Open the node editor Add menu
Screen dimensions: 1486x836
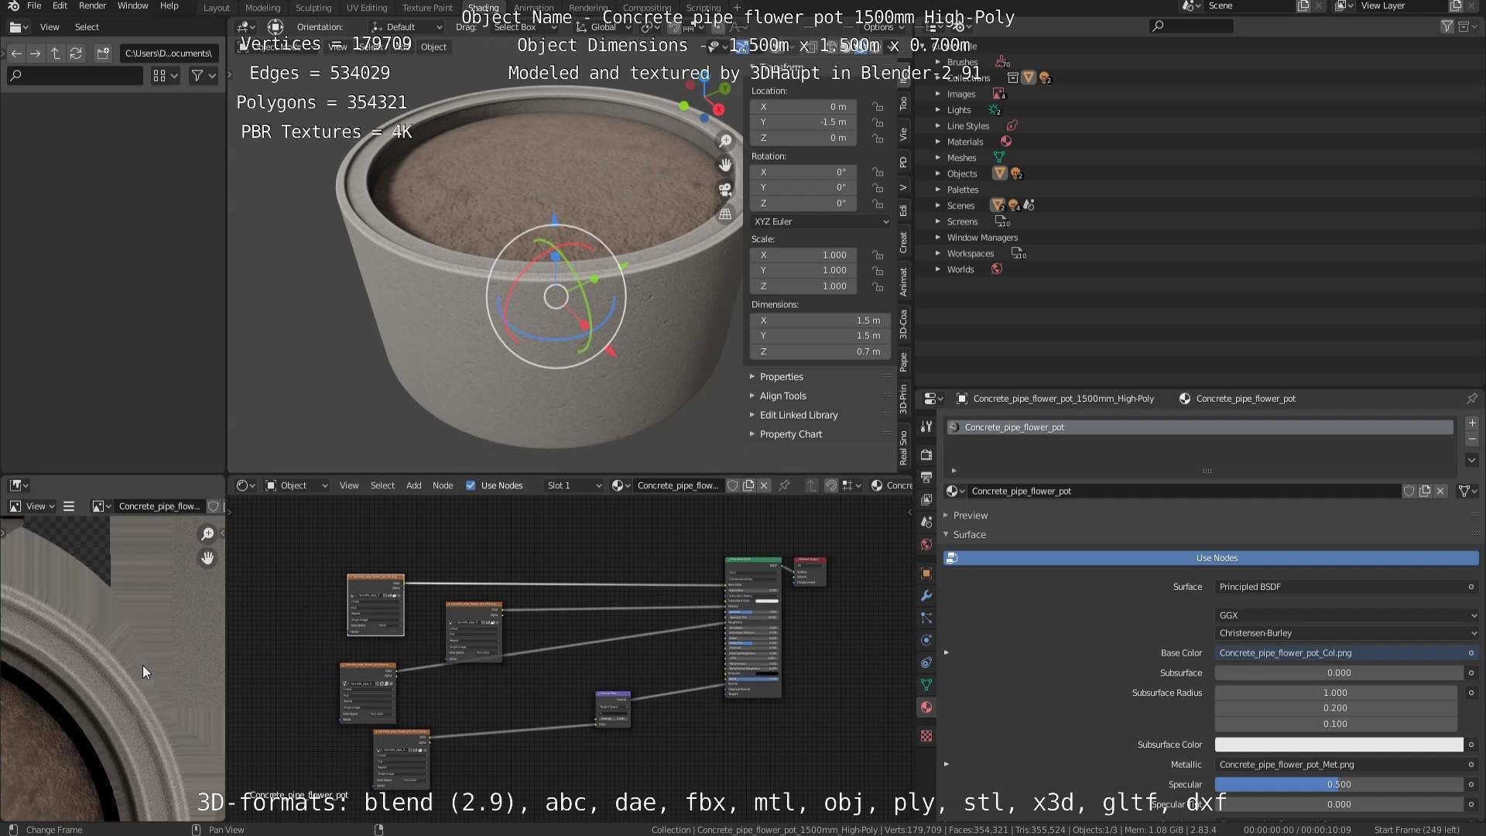(413, 485)
